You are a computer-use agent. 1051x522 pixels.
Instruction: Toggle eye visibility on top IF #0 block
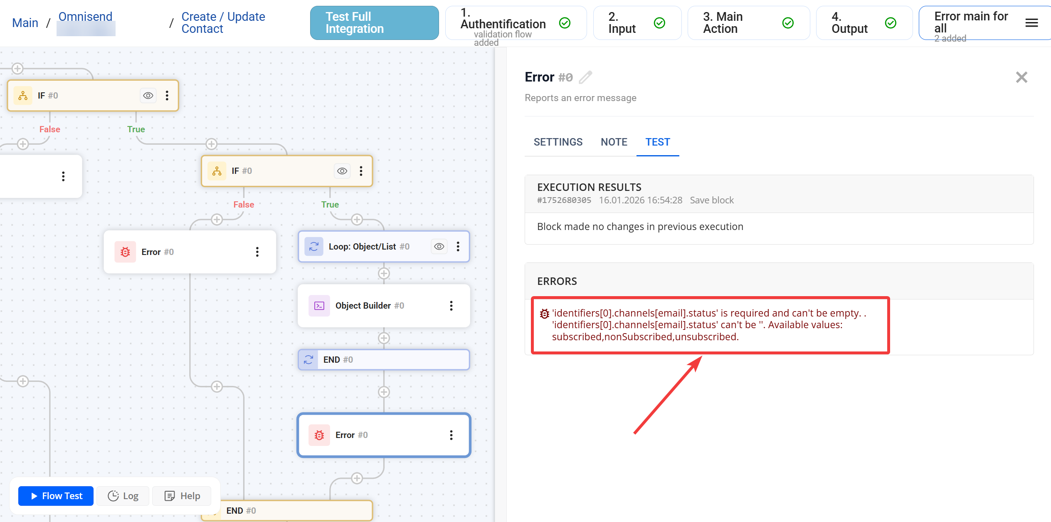click(x=148, y=96)
